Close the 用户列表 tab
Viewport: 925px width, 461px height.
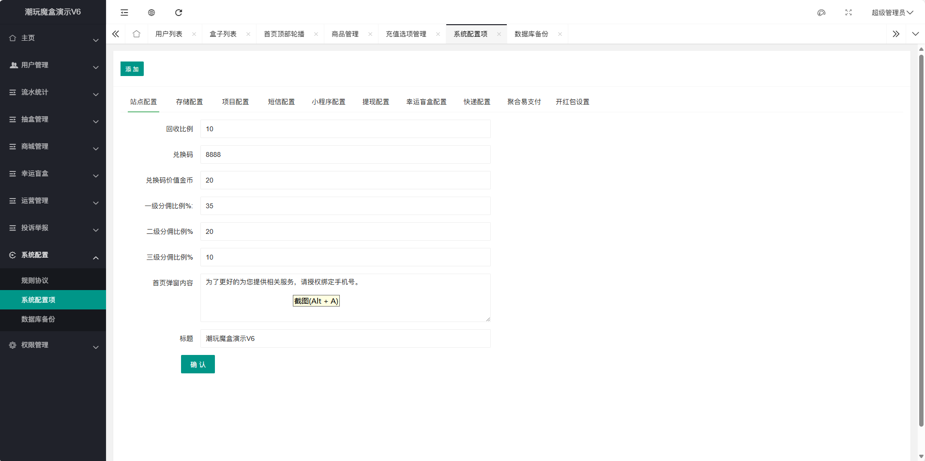(194, 34)
